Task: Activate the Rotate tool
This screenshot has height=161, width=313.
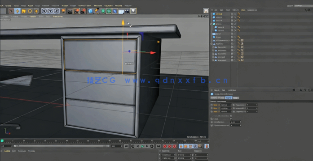Action: 30,11
